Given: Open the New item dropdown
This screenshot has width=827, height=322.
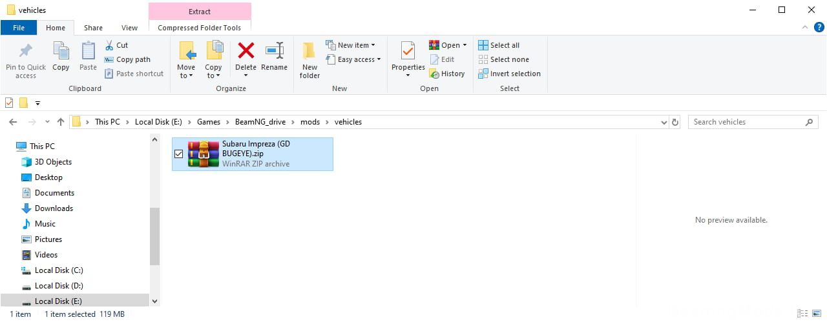Looking at the screenshot, I should (351, 45).
